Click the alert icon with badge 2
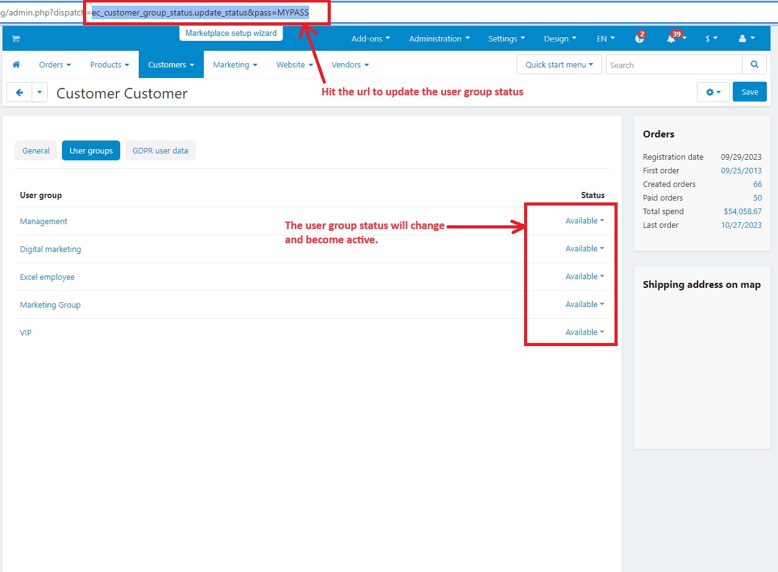Image resolution: width=778 pixels, height=572 pixels. 639,38
